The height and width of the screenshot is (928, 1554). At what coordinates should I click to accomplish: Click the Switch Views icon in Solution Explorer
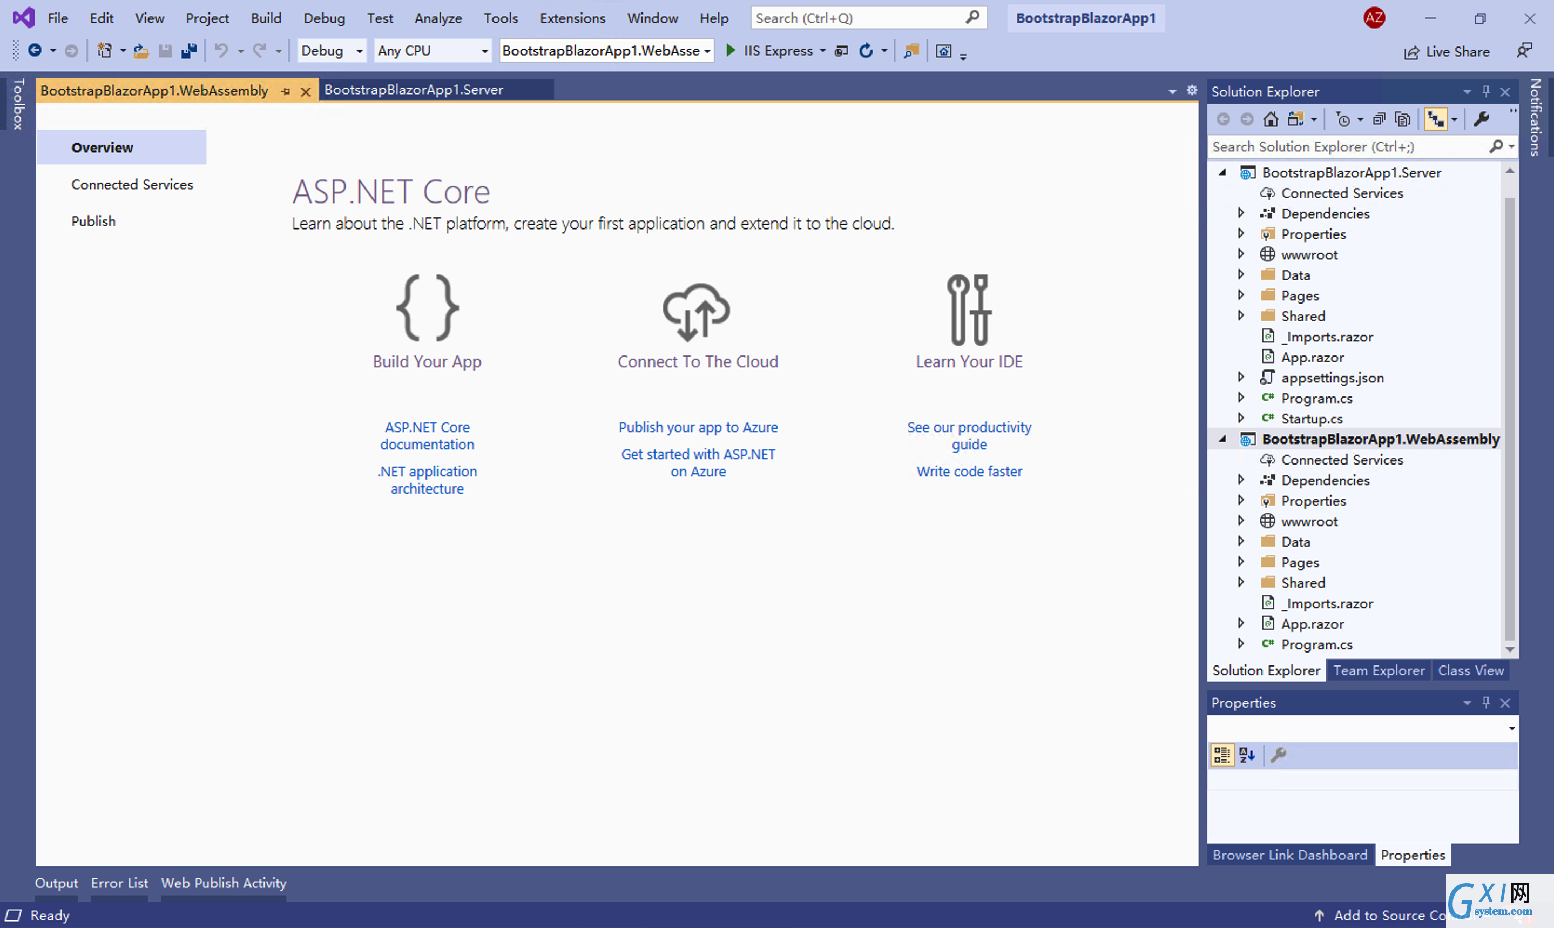point(1296,119)
